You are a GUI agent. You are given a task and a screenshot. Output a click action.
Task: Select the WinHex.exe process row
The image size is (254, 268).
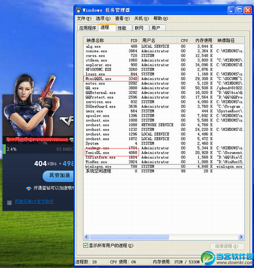point(164,162)
